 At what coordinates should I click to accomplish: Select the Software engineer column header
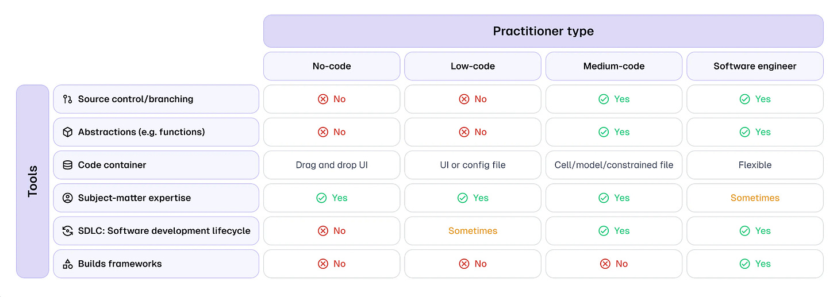(755, 66)
